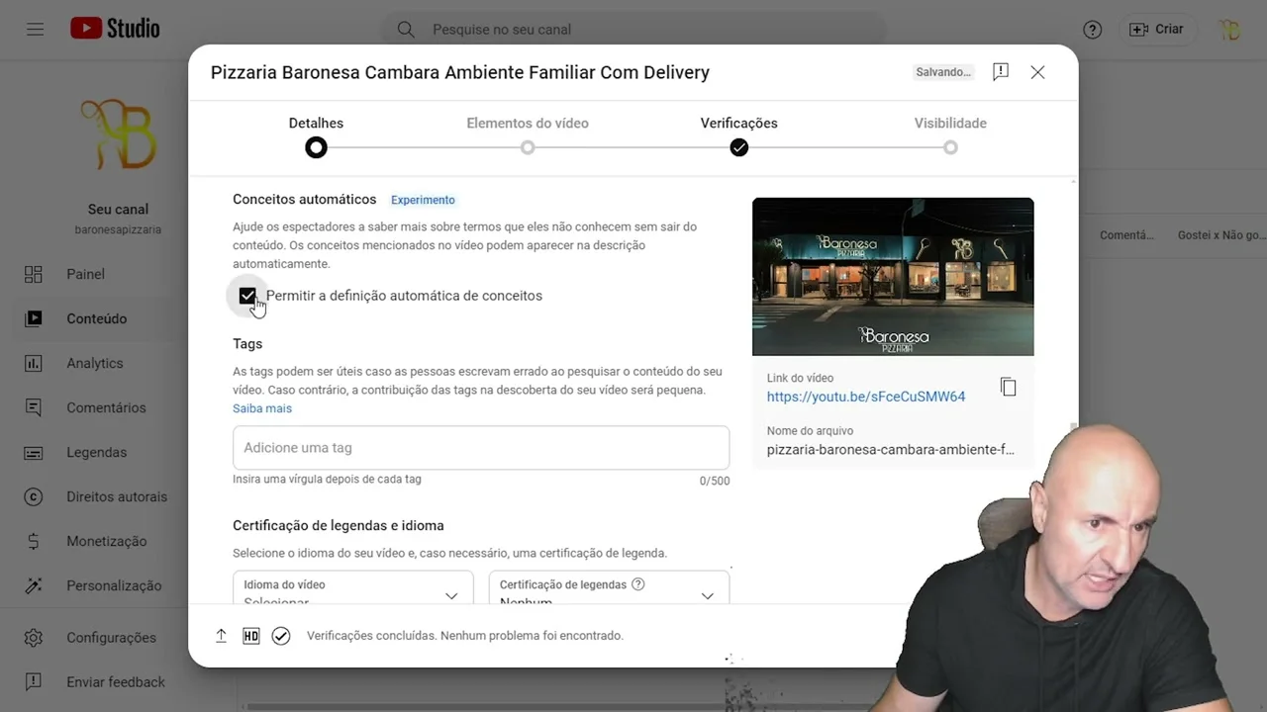Viewport: 1267px width, 712px height.
Task: Click Enviar feedback in the sidebar
Action: 118,682
